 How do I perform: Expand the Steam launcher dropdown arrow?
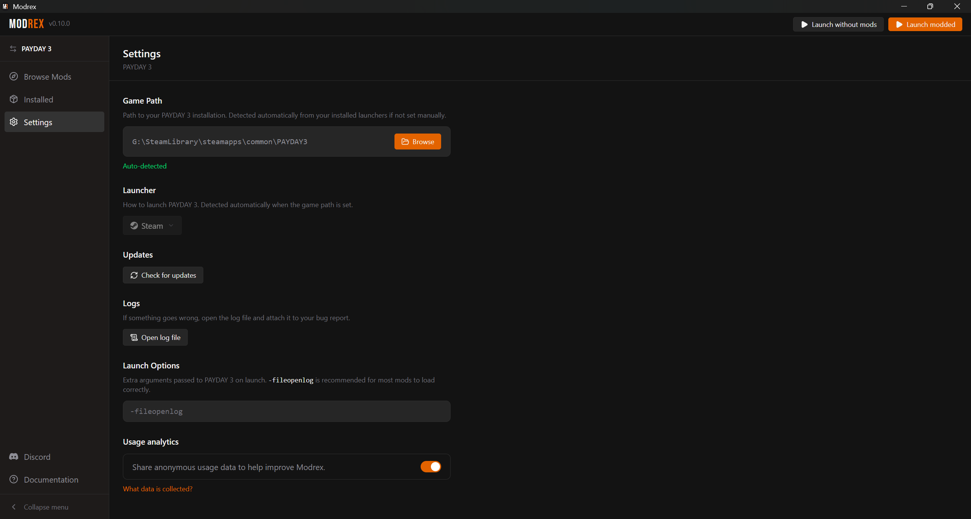click(x=171, y=226)
